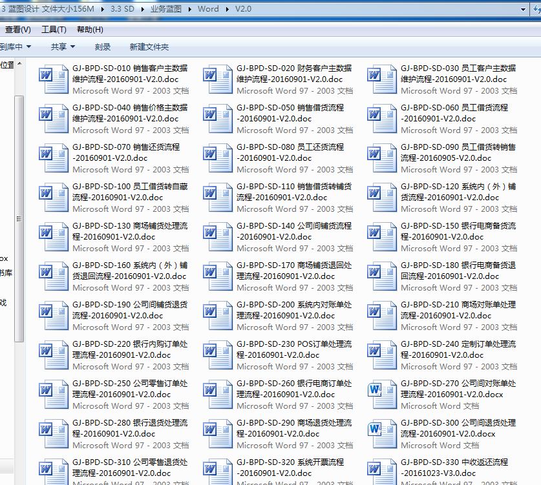This screenshot has width=541, height=485.
Task: Select the GJ-BPD-SD-040 销售价格主数据 Word icon
Action: pos(53,119)
